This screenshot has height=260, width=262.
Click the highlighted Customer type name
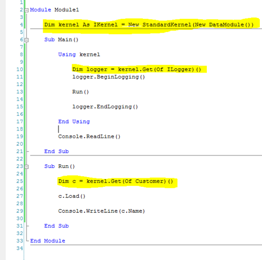pos(150,181)
